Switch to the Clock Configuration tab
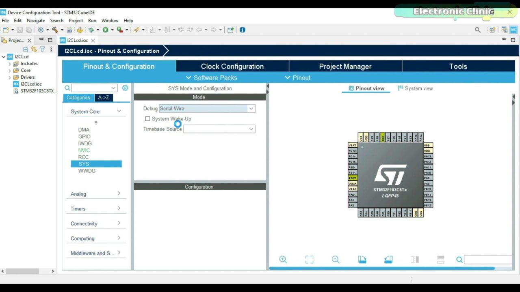 (232, 66)
